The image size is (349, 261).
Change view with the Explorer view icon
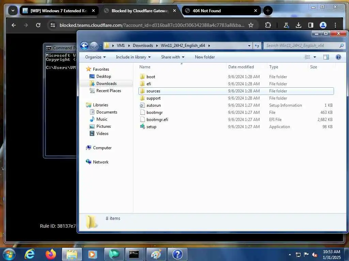[307, 57]
